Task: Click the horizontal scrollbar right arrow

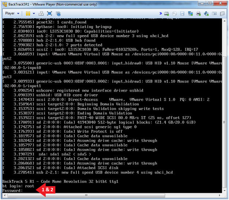Action: 220,195
